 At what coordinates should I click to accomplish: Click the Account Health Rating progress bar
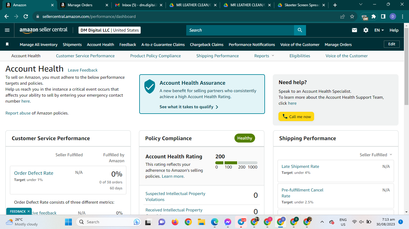click(236, 163)
